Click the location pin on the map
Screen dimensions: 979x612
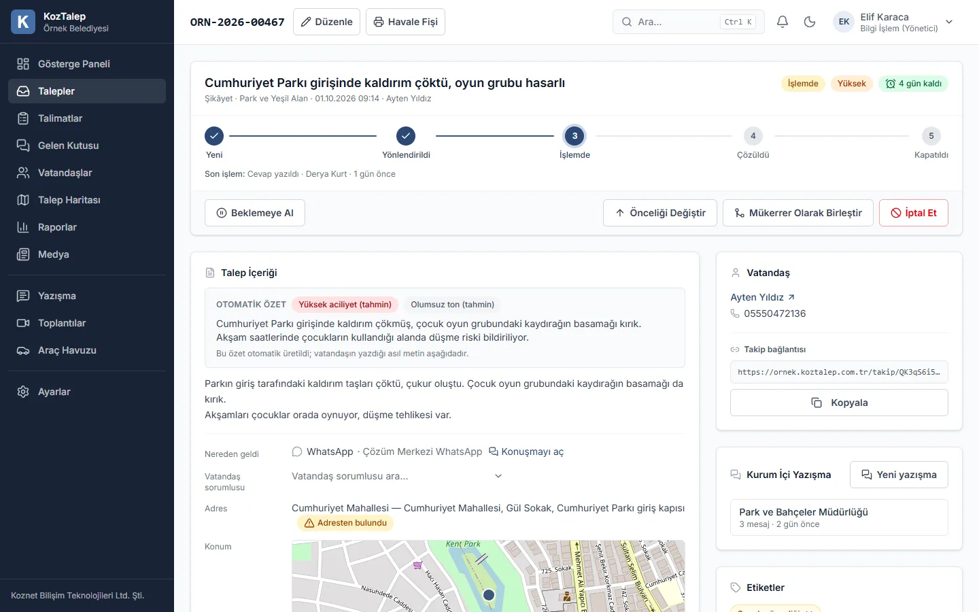pyautogui.click(x=489, y=595)
